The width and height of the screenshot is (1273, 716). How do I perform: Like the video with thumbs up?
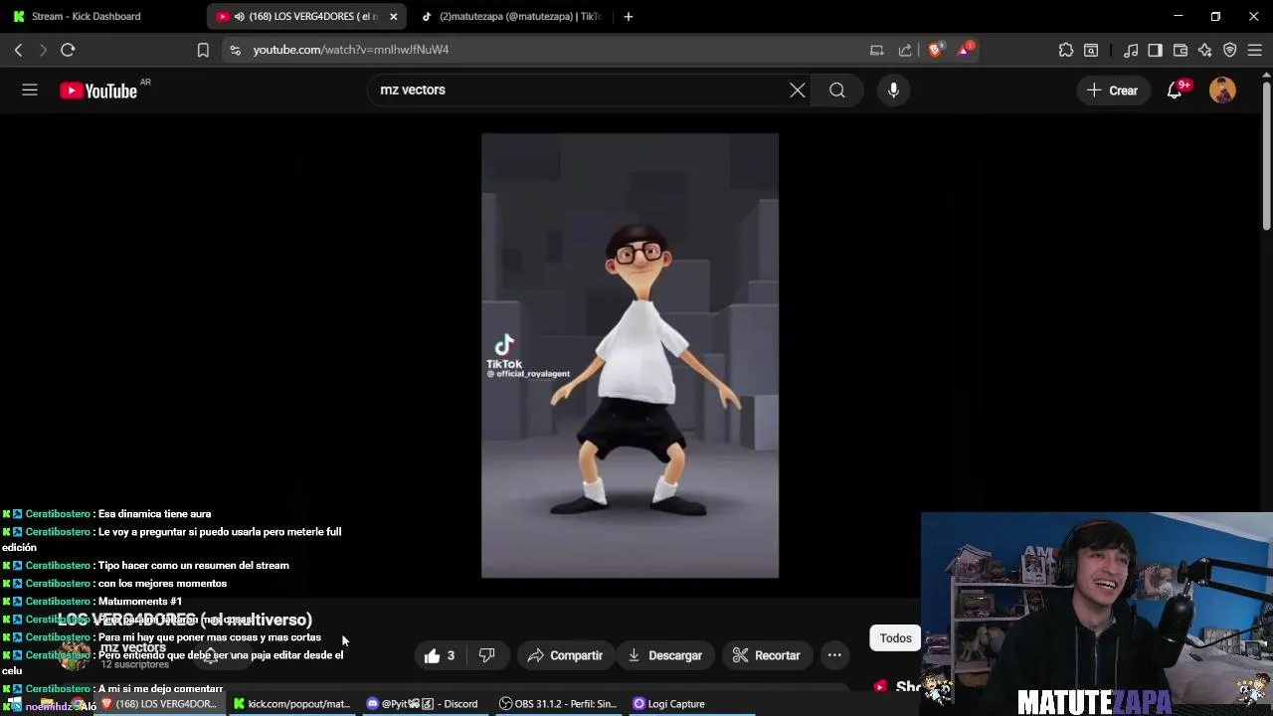pos(440,655)
